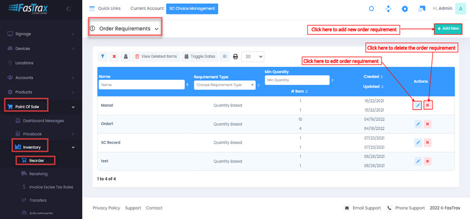Click the red X clear filters icon
The height and width of the screenshot is (219, 470).
pyautogui.click(x=114, y=56)
